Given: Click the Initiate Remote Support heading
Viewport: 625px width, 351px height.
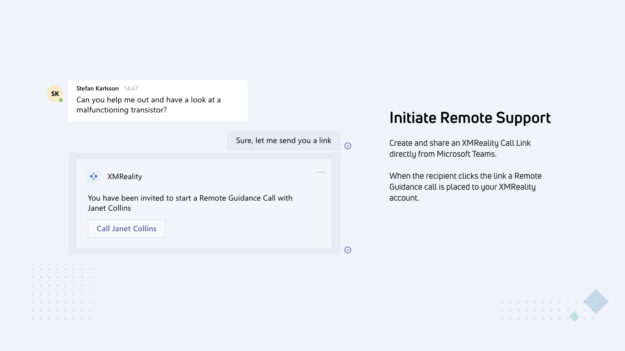Looking at the screenshot, I should click(x=470, y=118).
